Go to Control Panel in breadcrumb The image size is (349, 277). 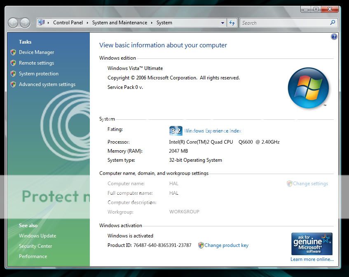[x=68, y=23]
